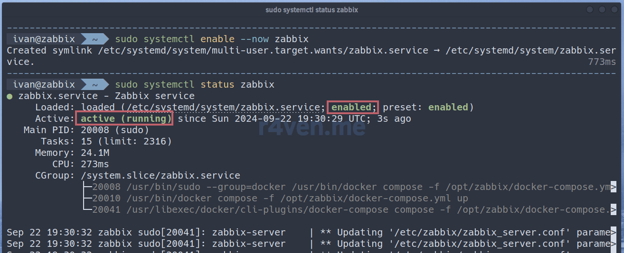Click the ~ directory segment before status command
Viewport: 624px width, 253px height.
[95, 84]
